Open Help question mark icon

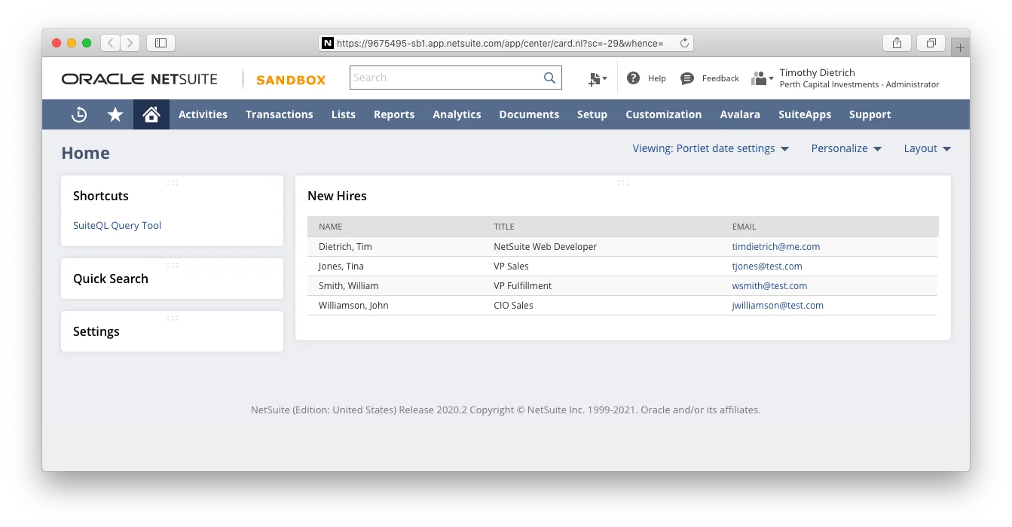click(634, 78)
